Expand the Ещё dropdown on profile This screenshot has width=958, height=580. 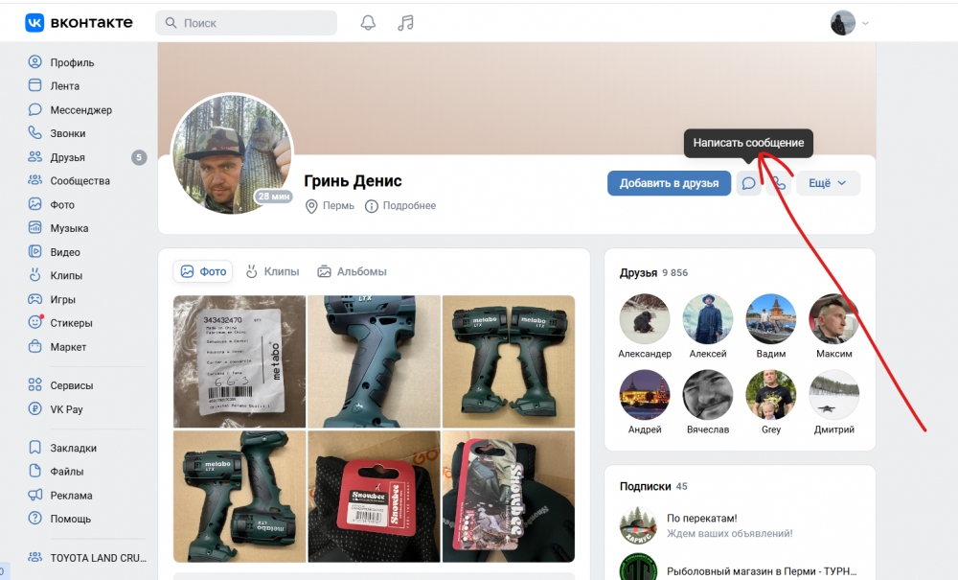[828, 183]
